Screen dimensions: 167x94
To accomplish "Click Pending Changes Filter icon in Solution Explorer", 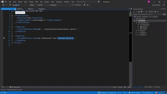I will [146, 11].
